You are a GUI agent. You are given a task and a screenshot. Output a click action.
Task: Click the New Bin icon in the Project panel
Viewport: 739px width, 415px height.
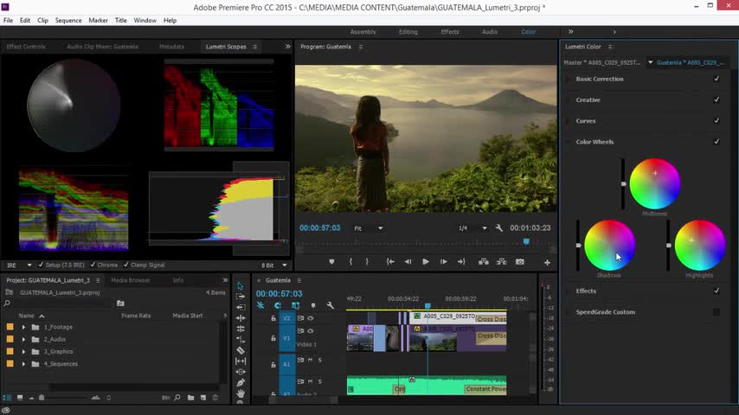tap(190, 398)
